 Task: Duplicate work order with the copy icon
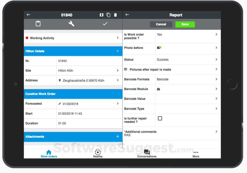tap(108, 15)
